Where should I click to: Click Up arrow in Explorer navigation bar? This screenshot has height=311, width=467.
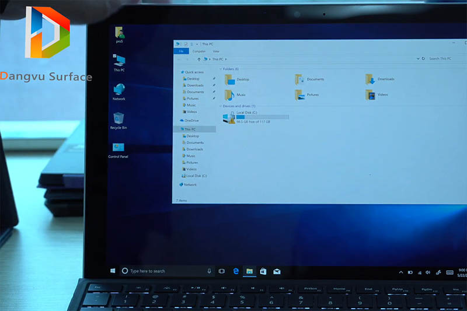(199, 59)
